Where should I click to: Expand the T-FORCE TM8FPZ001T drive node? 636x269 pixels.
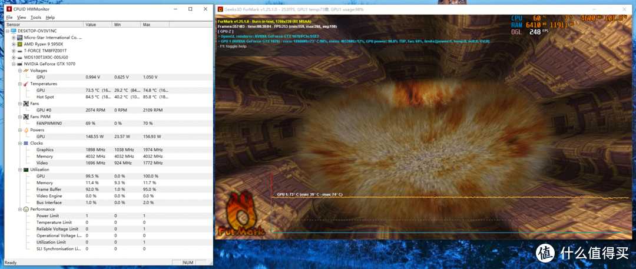(14, 51)
